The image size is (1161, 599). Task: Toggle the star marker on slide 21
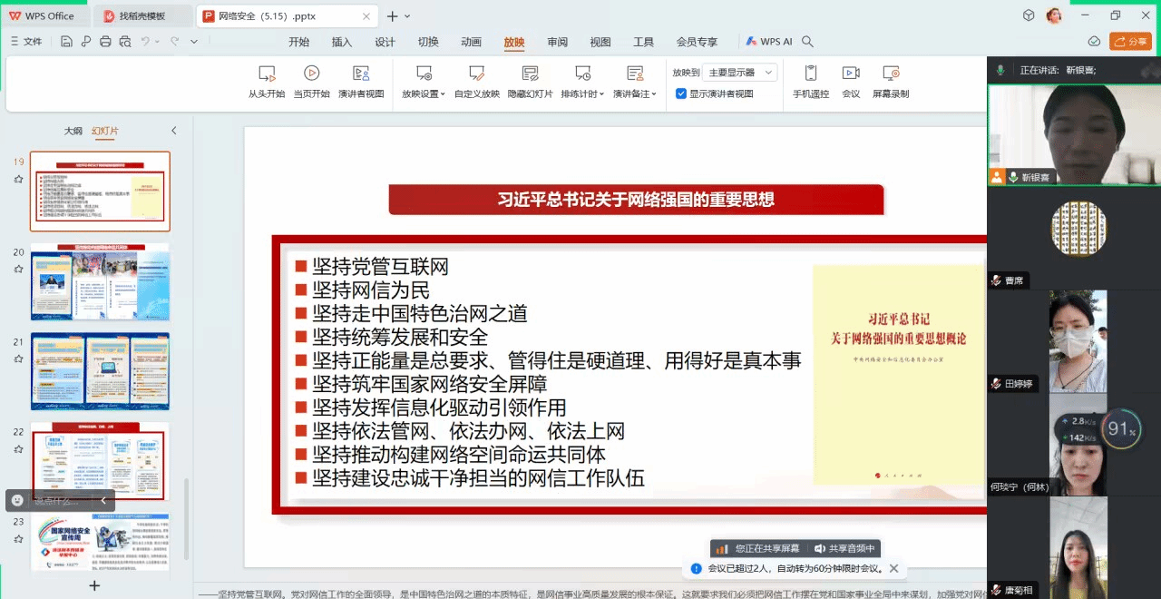pos(18,359)
